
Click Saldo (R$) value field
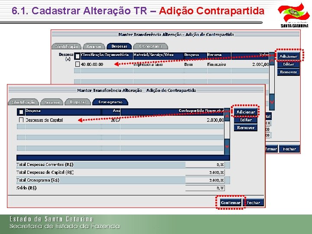205,188
